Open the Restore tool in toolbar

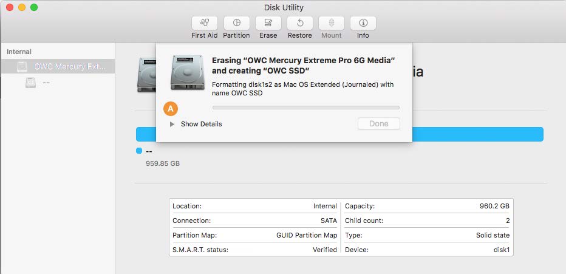coord(299,23)
